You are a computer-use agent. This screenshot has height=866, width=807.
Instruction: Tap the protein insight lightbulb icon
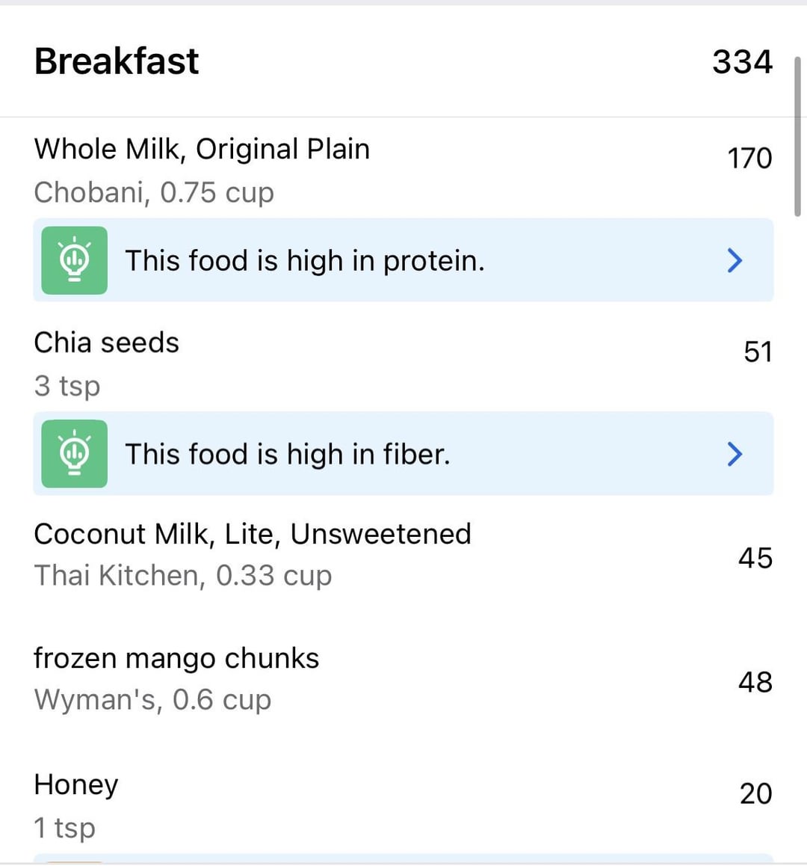[74, 260]
